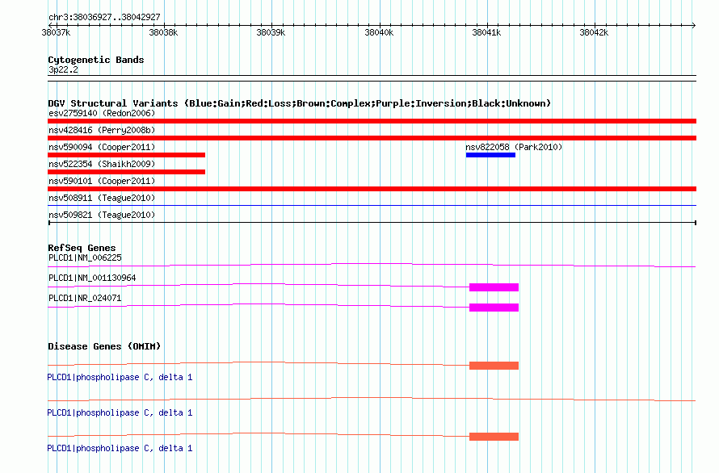This screenshot has width=719, height=473.
Task: Click the nsv509821 (Teague2010) label
Action: [102, 215]
